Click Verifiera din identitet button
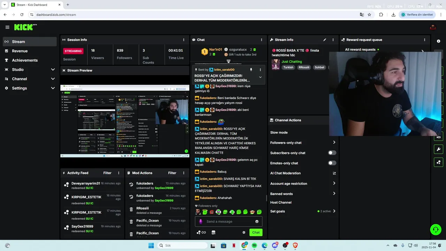The width and height of the screenshot is (446, 251). (417, 15)
